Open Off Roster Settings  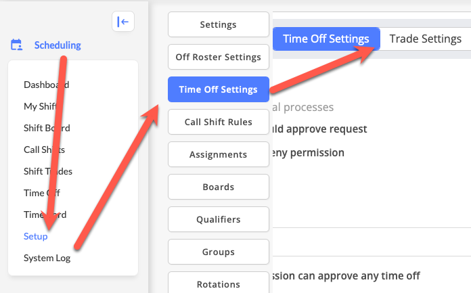pos(218,58)
